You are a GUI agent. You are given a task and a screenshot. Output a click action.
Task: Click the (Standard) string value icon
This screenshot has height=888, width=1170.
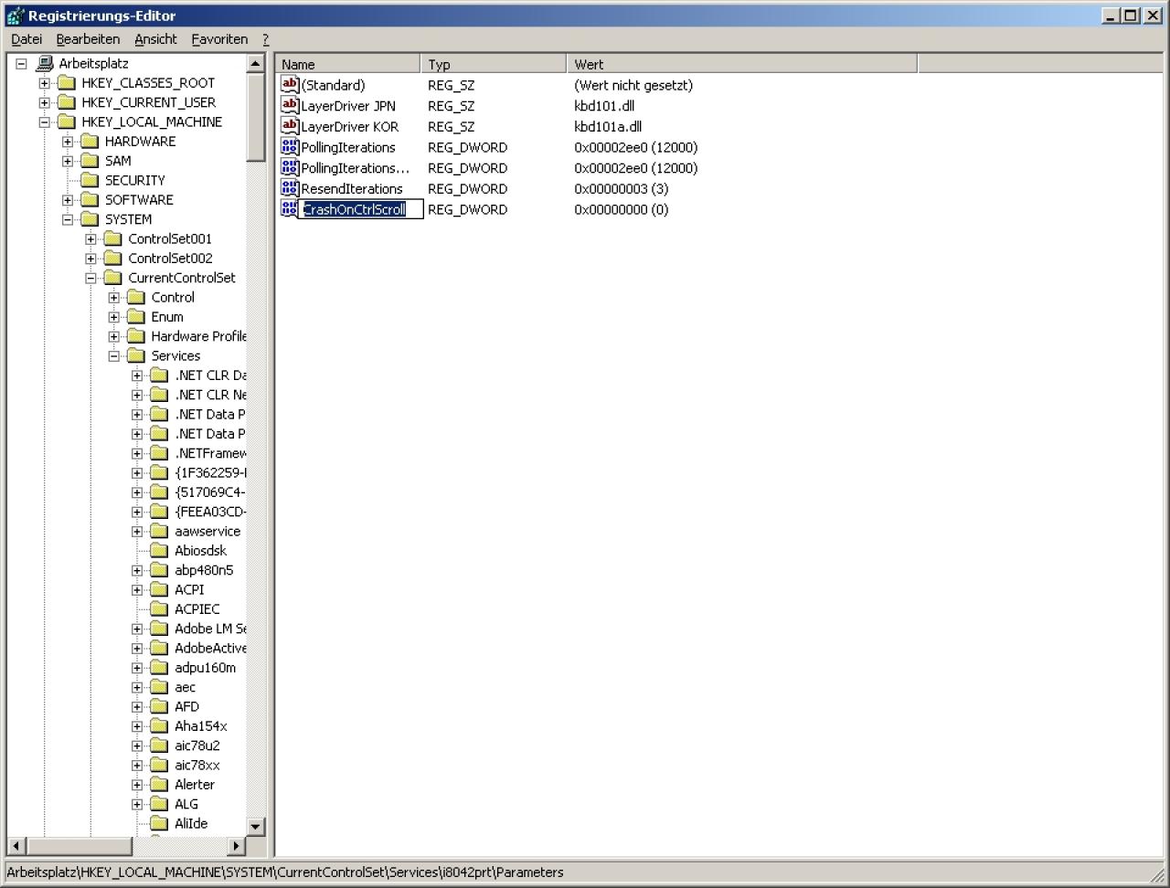[x=290, y=84]
